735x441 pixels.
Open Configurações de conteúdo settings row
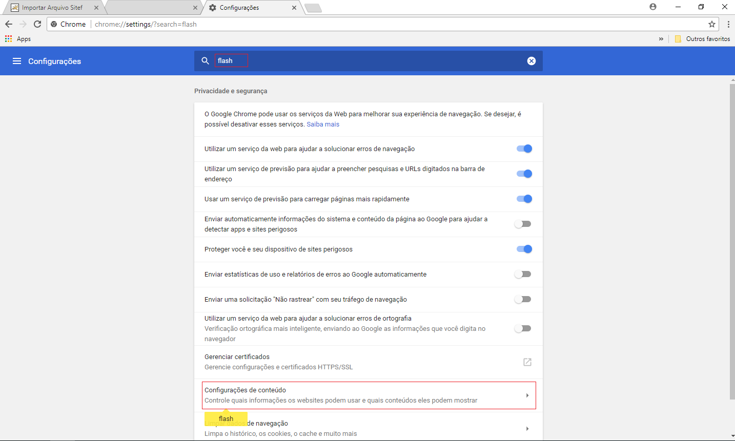(x=369, y=395)
